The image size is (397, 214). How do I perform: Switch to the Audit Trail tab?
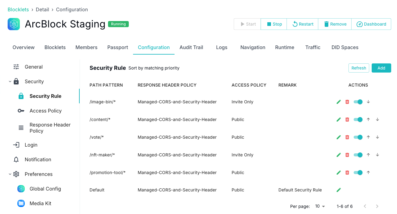191,47
